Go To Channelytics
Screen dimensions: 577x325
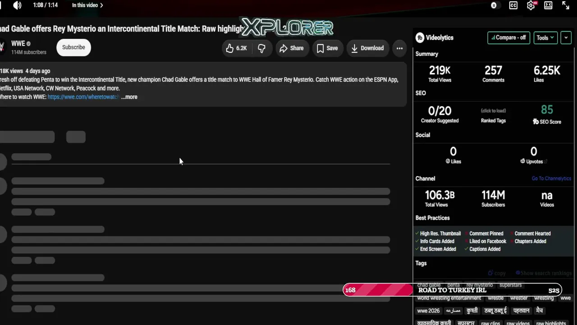pos(551,179)
